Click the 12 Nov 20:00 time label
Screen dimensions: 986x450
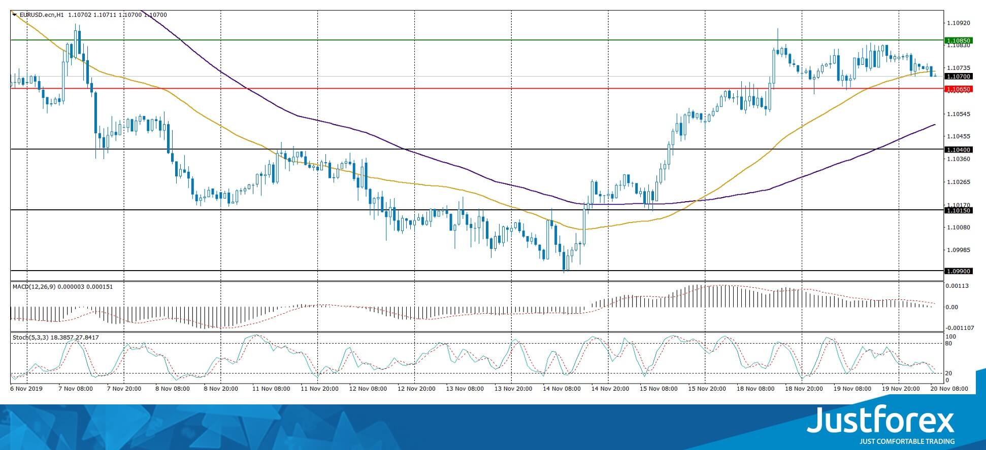417,389
